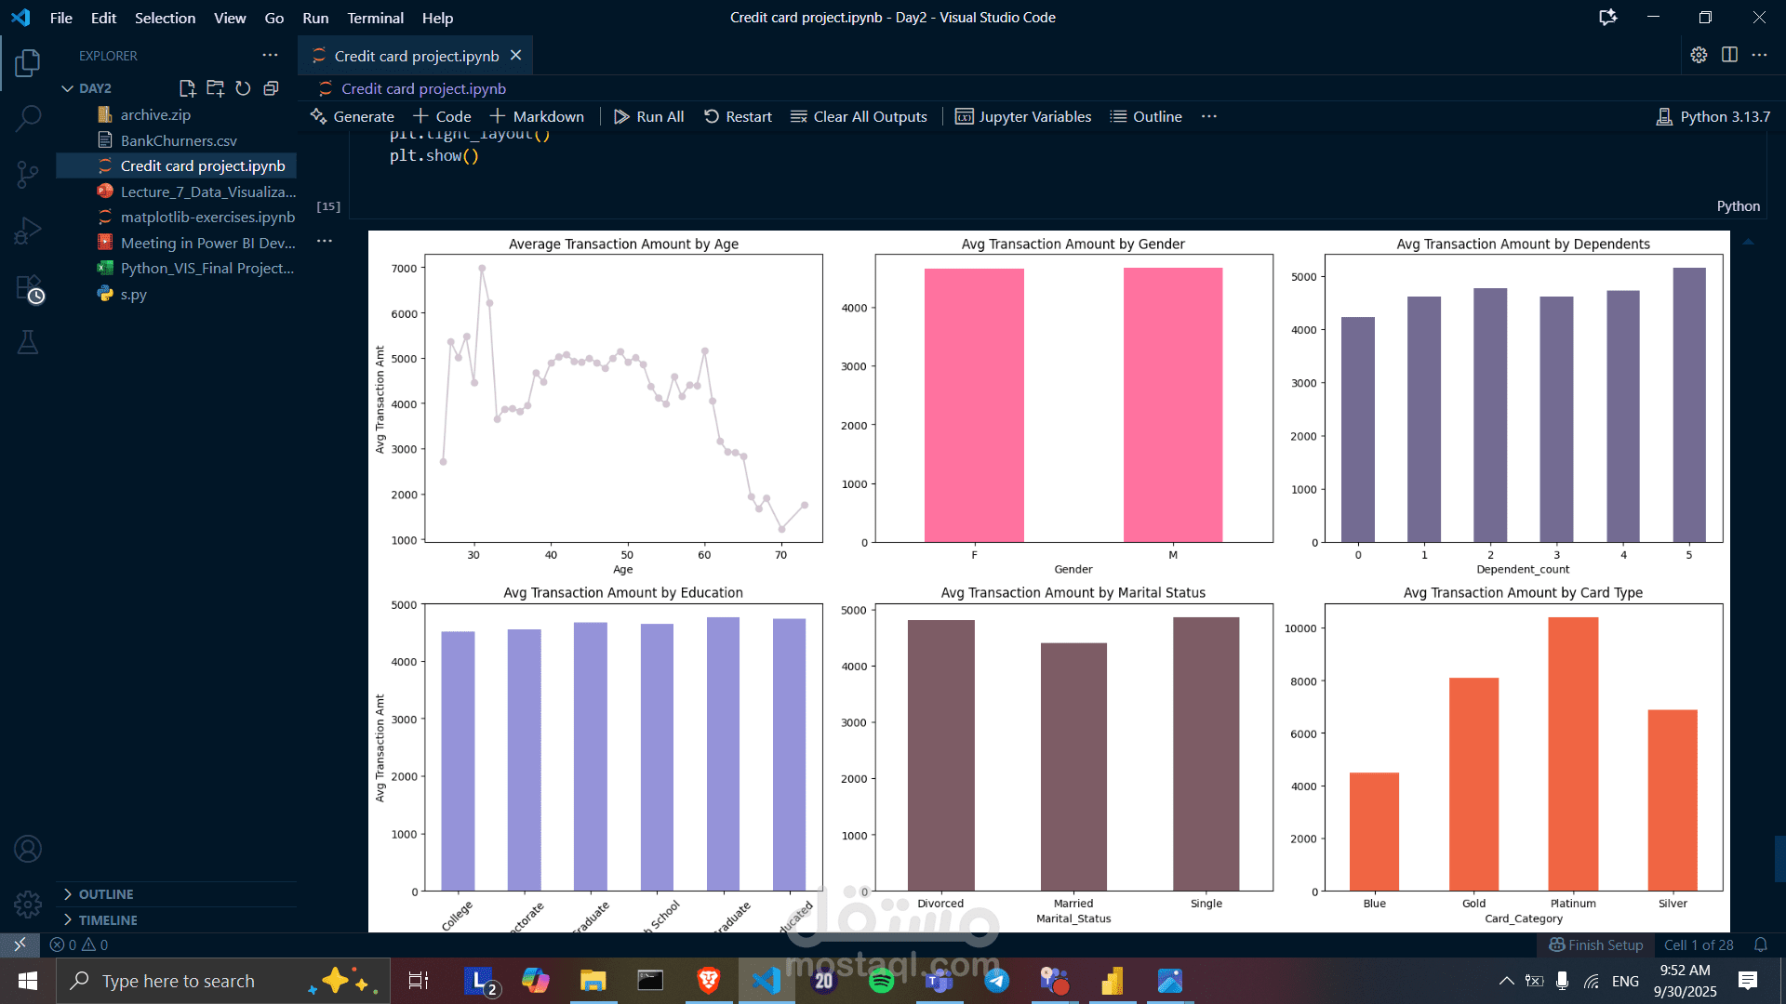
Task: Collapse the DAY2 folder
Action: [x=68, y=88]
